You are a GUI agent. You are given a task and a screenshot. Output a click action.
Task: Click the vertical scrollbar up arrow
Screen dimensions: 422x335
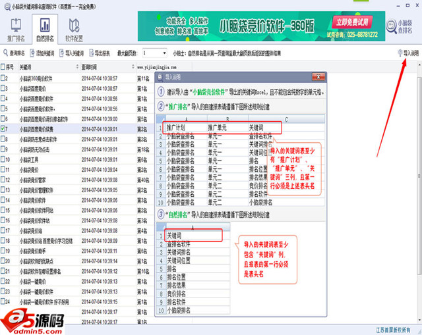(x=419, y=65)
